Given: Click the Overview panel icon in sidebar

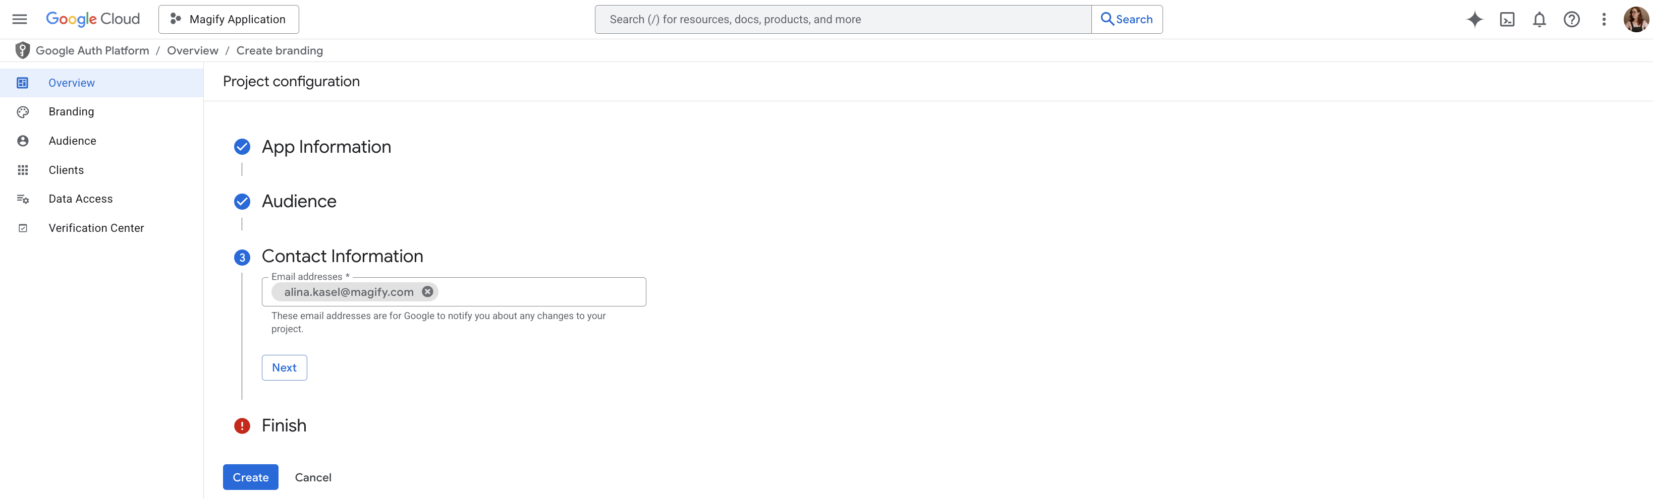Looking at the screenshot, I should (x=23, y=82).
